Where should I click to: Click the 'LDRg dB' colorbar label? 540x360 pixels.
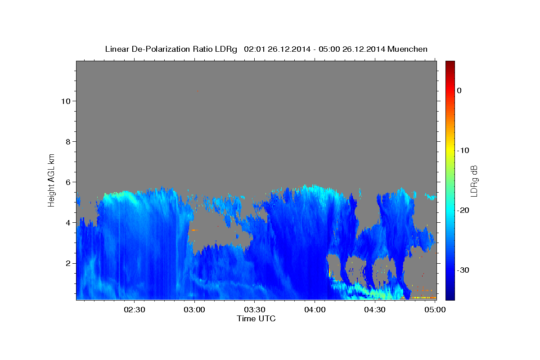474,181
